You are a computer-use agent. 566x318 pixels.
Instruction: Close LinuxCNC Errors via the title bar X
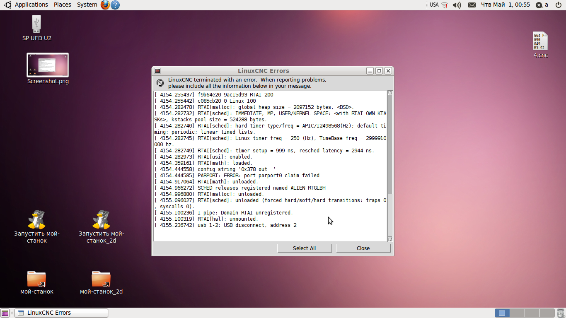[x=388, y=71]
